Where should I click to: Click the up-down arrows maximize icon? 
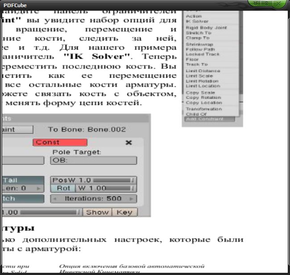click(x=266, y=3)
